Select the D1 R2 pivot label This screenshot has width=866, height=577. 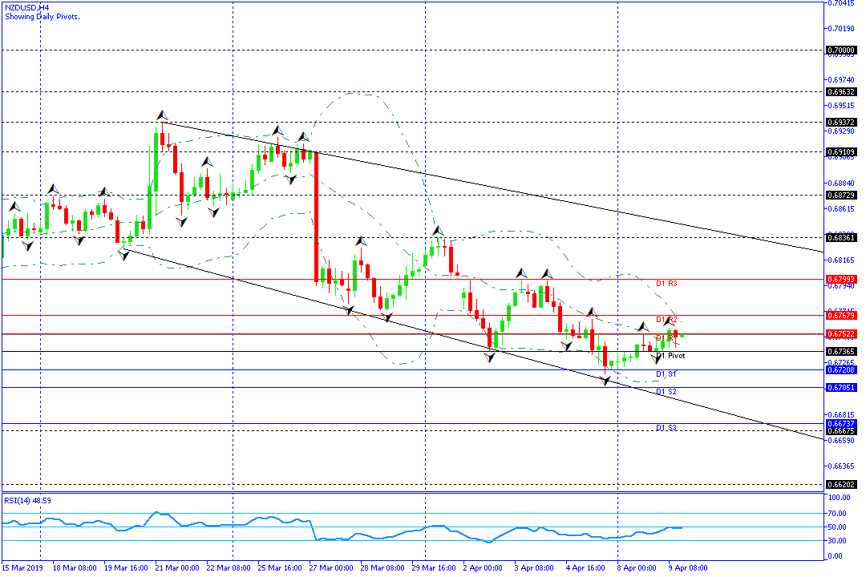click(x=666, y=320)
